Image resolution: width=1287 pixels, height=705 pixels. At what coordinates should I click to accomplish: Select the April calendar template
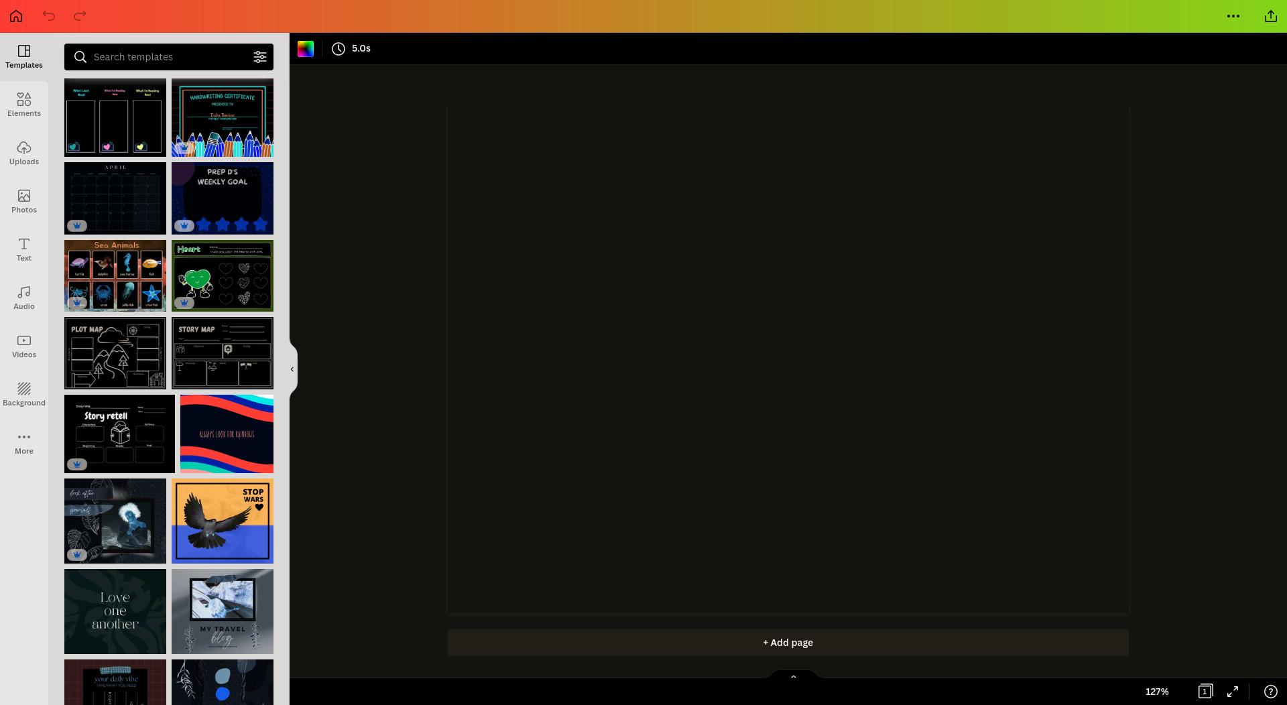(x=115, y=198)
